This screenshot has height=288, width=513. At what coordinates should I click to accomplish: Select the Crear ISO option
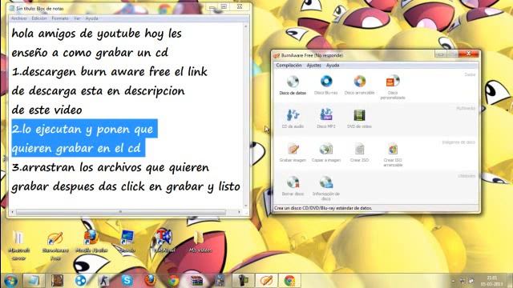359,153
